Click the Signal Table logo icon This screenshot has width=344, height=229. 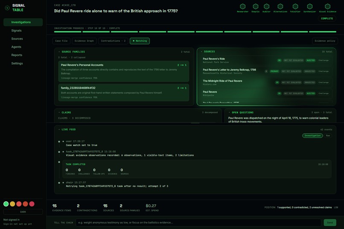click(x=7, y=8)
